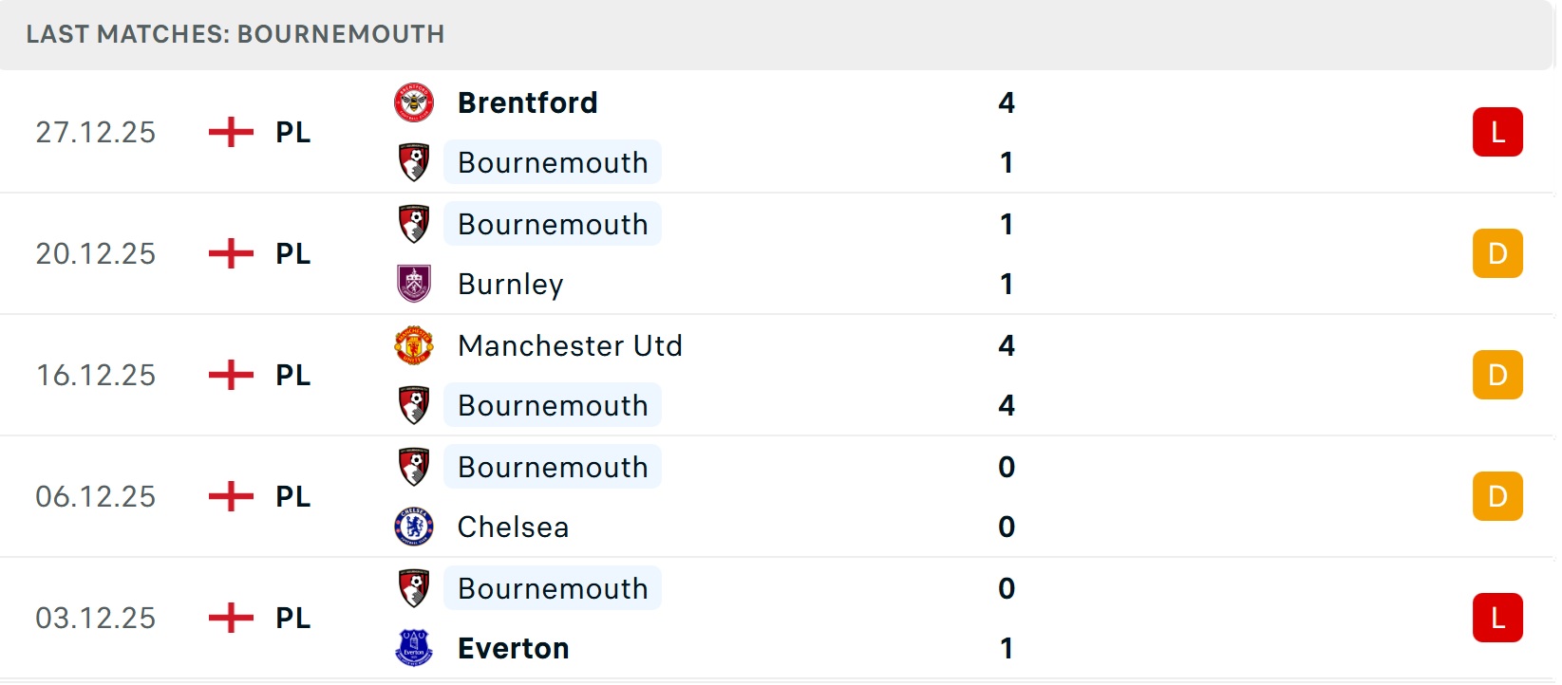The width and height of the screenshot is (1562, 685).
Task: Open the Brentford team link
Action: point(527,102)
